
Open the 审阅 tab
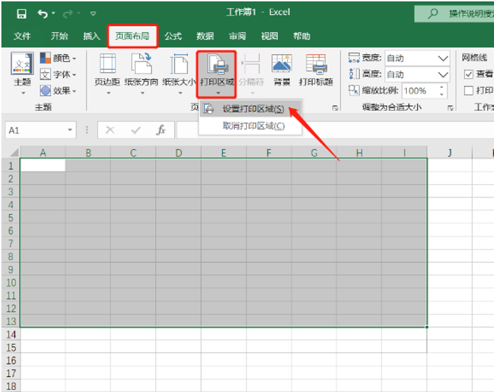point(238,36)
